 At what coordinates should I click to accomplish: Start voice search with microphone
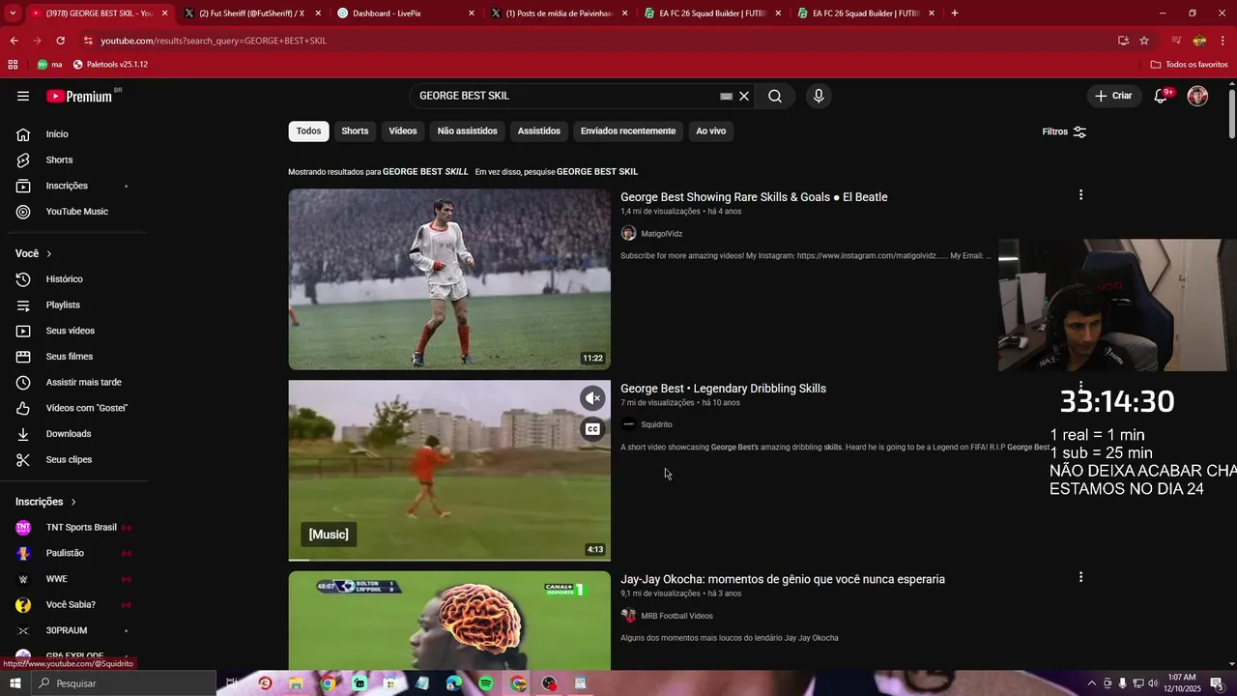coord(819,96)
